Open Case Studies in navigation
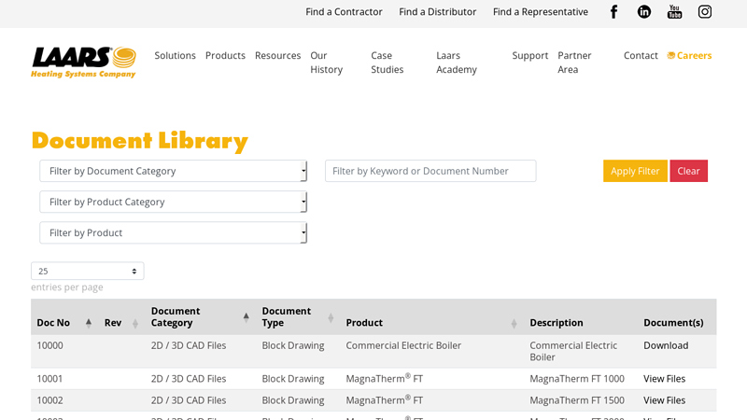Screen dimensions: 747x420 pyautogui.click(x=387, y=63)
